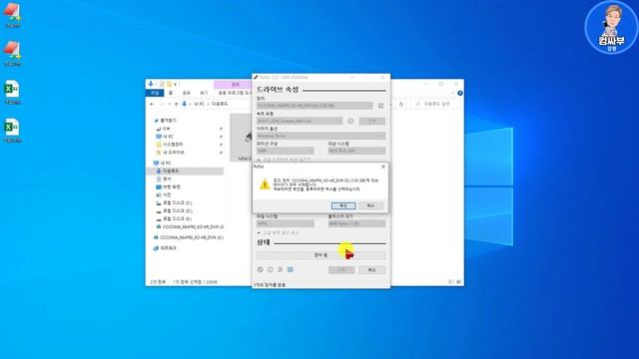The width and height of the screenshot is (639, 359).
Task: Open the 홈 tab in Explorer ribbon
Action: click(x=171, y=93)
